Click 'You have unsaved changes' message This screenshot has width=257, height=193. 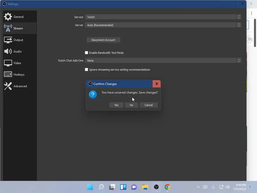point(130,92)
